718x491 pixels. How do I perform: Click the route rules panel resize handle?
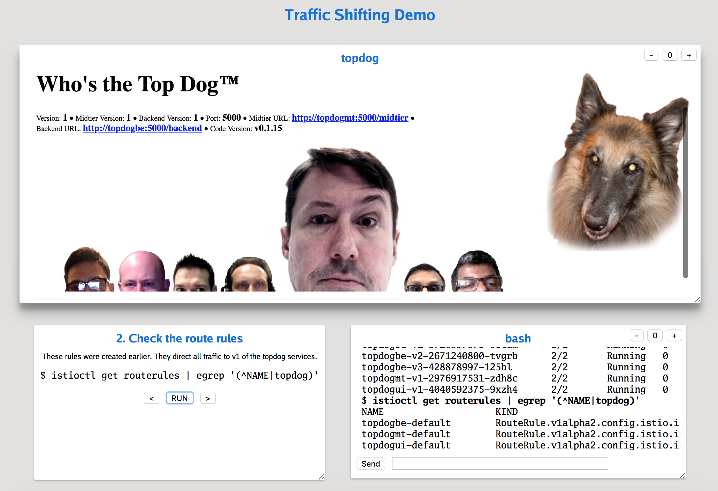[321, 477]
